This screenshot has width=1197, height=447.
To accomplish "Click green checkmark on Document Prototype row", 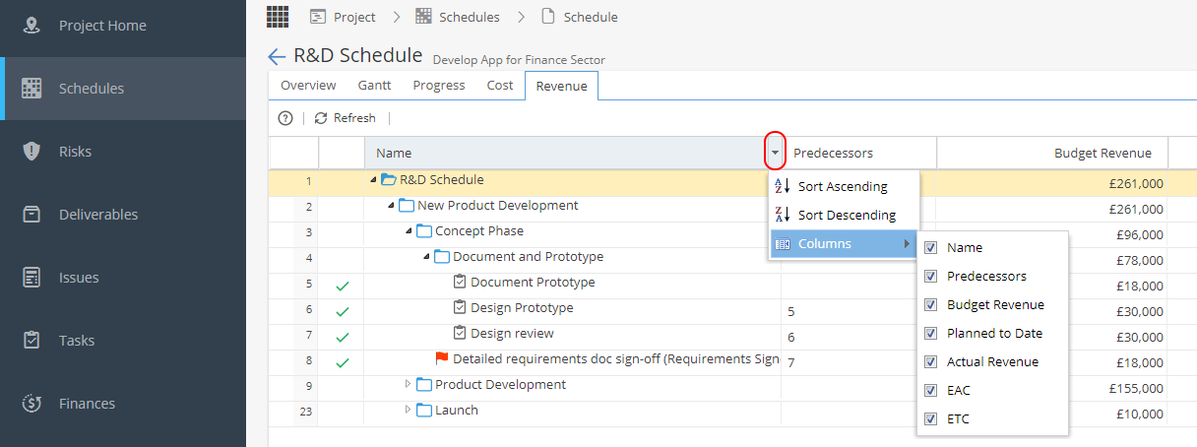I will (x=342, y=286).
